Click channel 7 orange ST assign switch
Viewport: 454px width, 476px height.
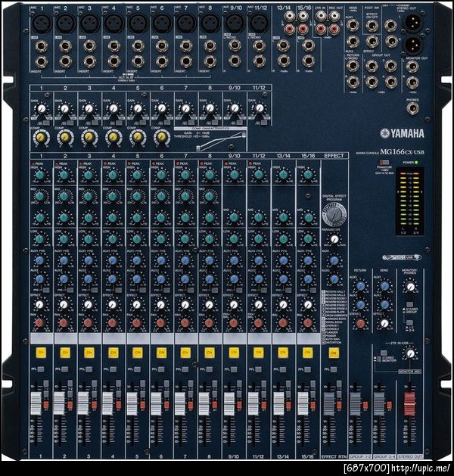pos(191,405)
